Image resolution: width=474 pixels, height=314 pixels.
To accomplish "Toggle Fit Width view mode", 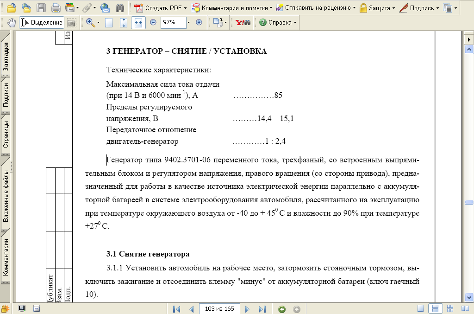I will [x=138, y=23].
